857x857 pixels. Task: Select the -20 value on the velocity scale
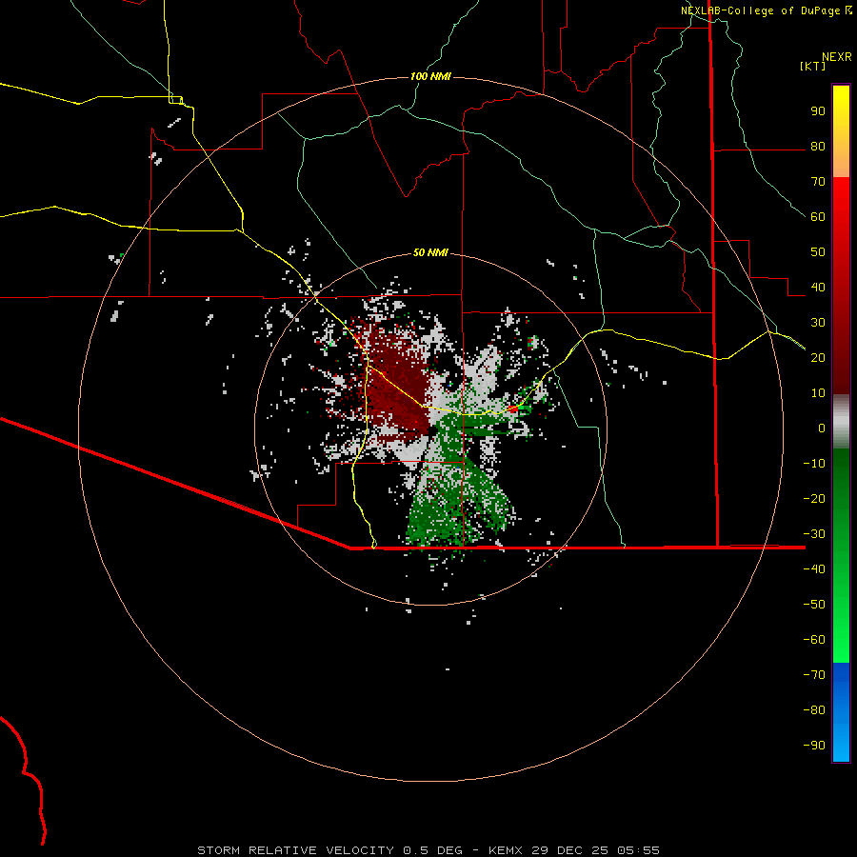click(814, 499)
